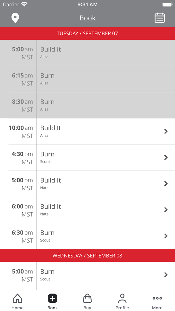The image size is (175, 311).
Task: Tap the WEDNESDAY / SEPTEMBER 08 header
Action: click(87, 255)
